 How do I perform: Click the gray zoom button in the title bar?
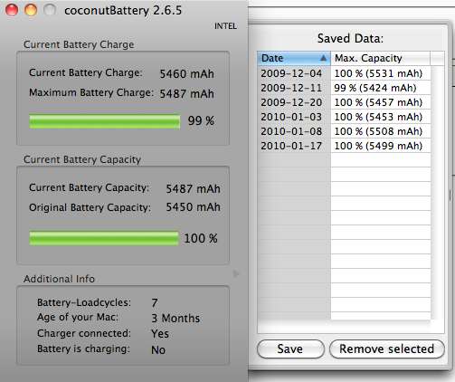50,10
